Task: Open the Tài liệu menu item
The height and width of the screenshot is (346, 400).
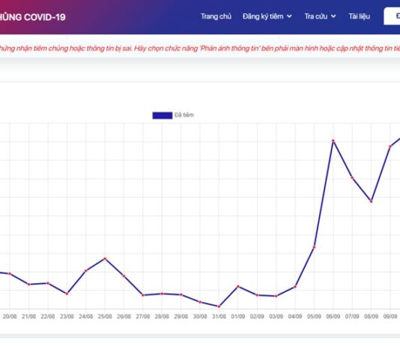Action: coord(360,16)
